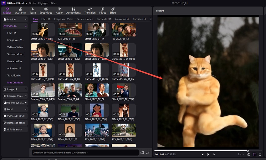Screen dimensions: 266x160
Task: Select the Effect_2026_01_16(1) cat thumbnail
Action: tap(43, 30)
